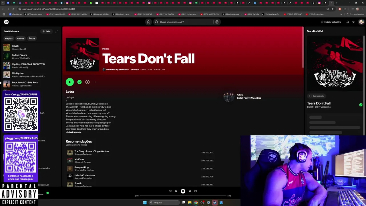This screenshot has width=366, height=206.
Task: Expand lyrics with Mostrar mais
Action: tap(74, 132)
